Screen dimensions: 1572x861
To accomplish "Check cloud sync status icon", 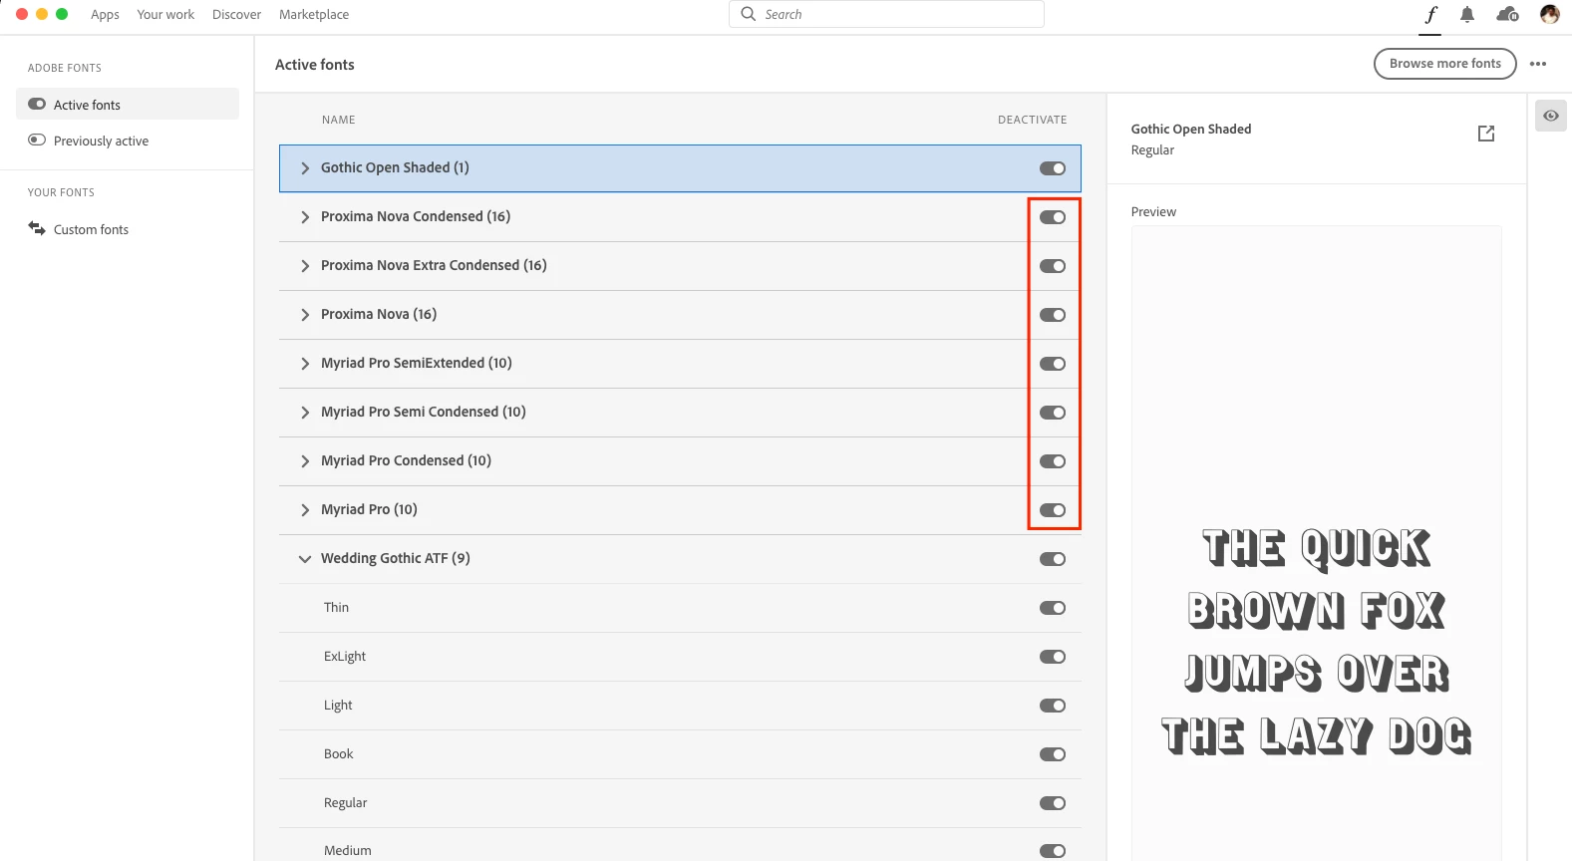I will 1508,14.
